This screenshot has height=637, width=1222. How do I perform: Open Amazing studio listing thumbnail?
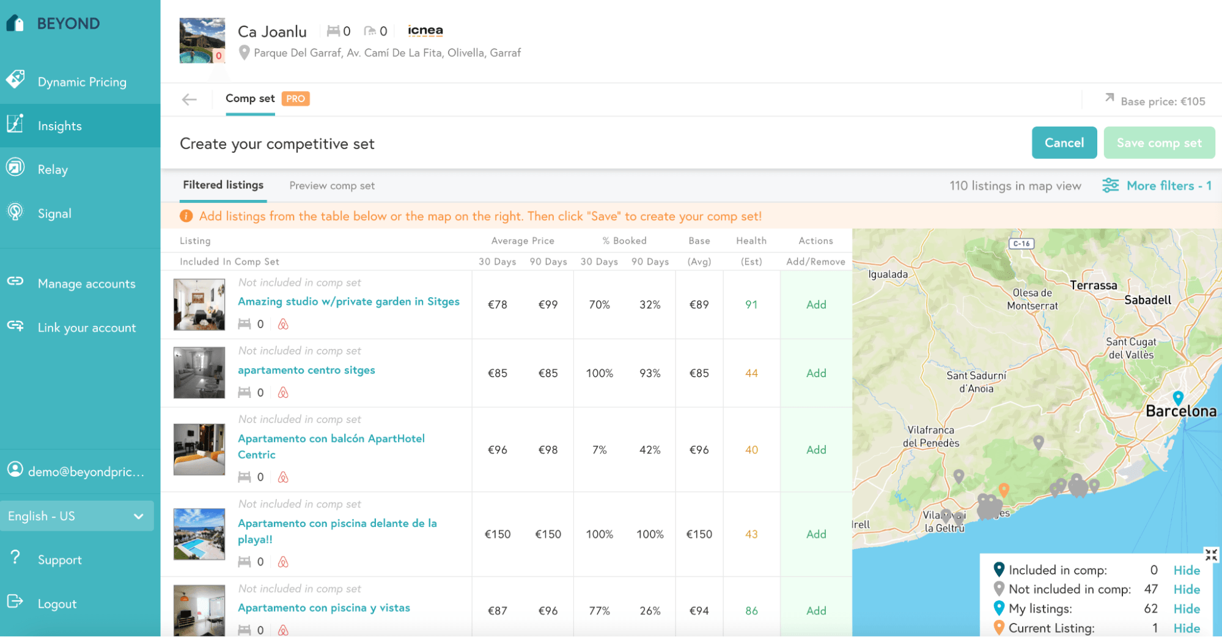click(x=199, y=304)
